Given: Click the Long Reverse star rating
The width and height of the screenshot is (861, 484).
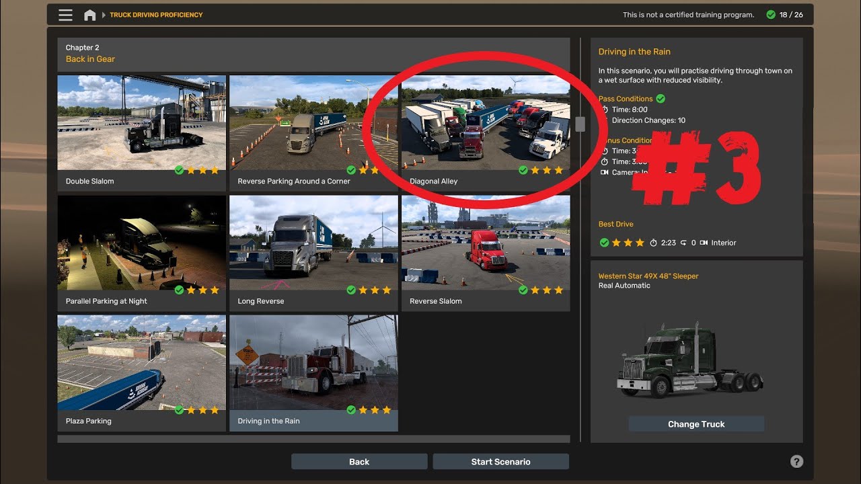Looking at the screenshot, I should click(x=375, y=290).
